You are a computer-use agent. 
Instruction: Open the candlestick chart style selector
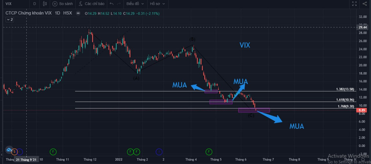[45, 4]
